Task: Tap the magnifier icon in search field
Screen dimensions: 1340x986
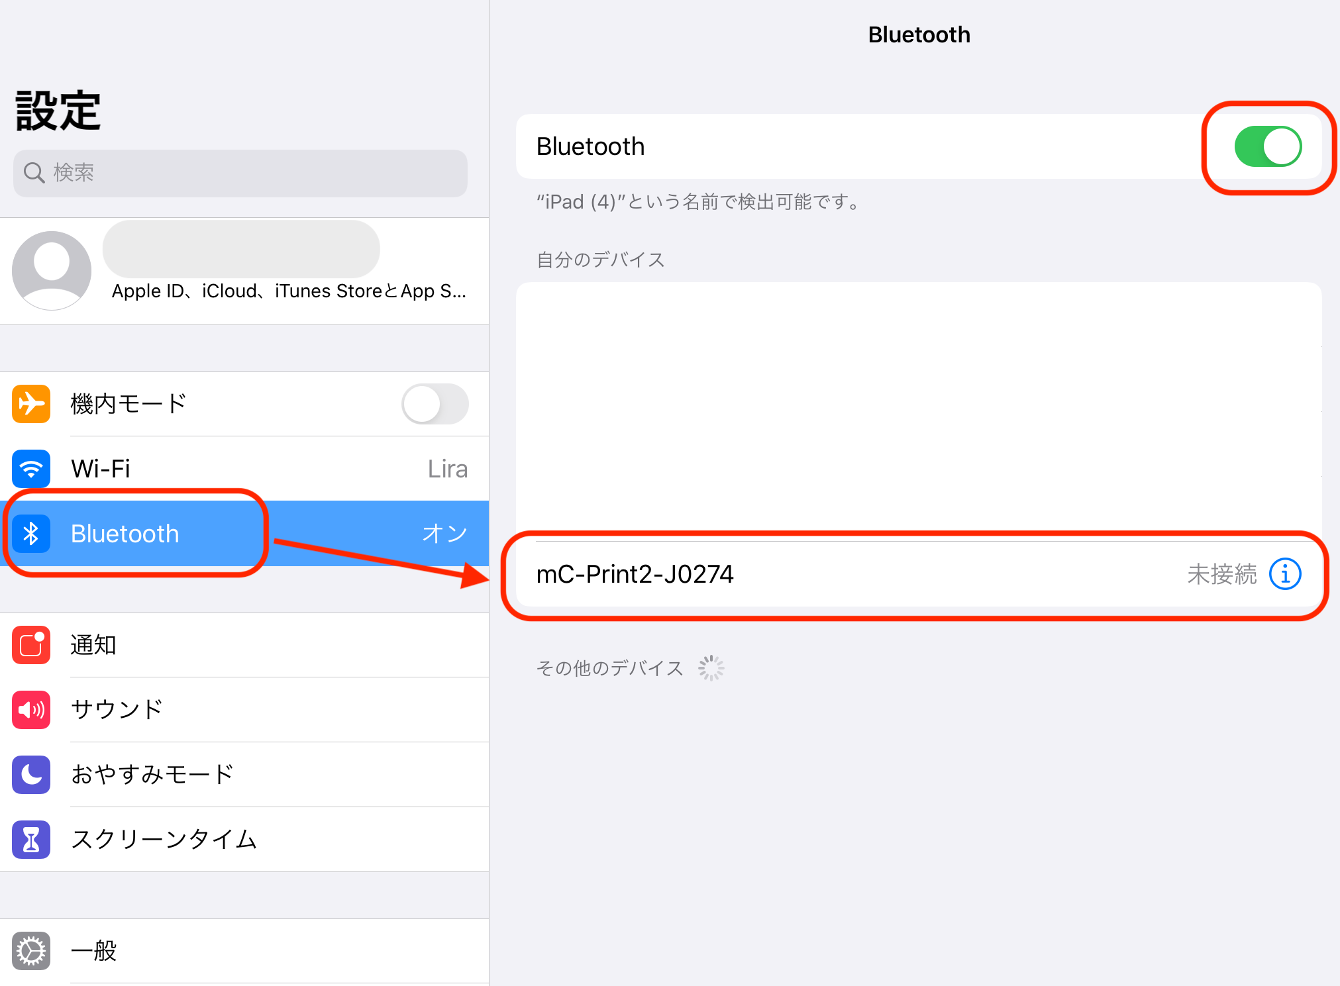Action: [34, 173]
